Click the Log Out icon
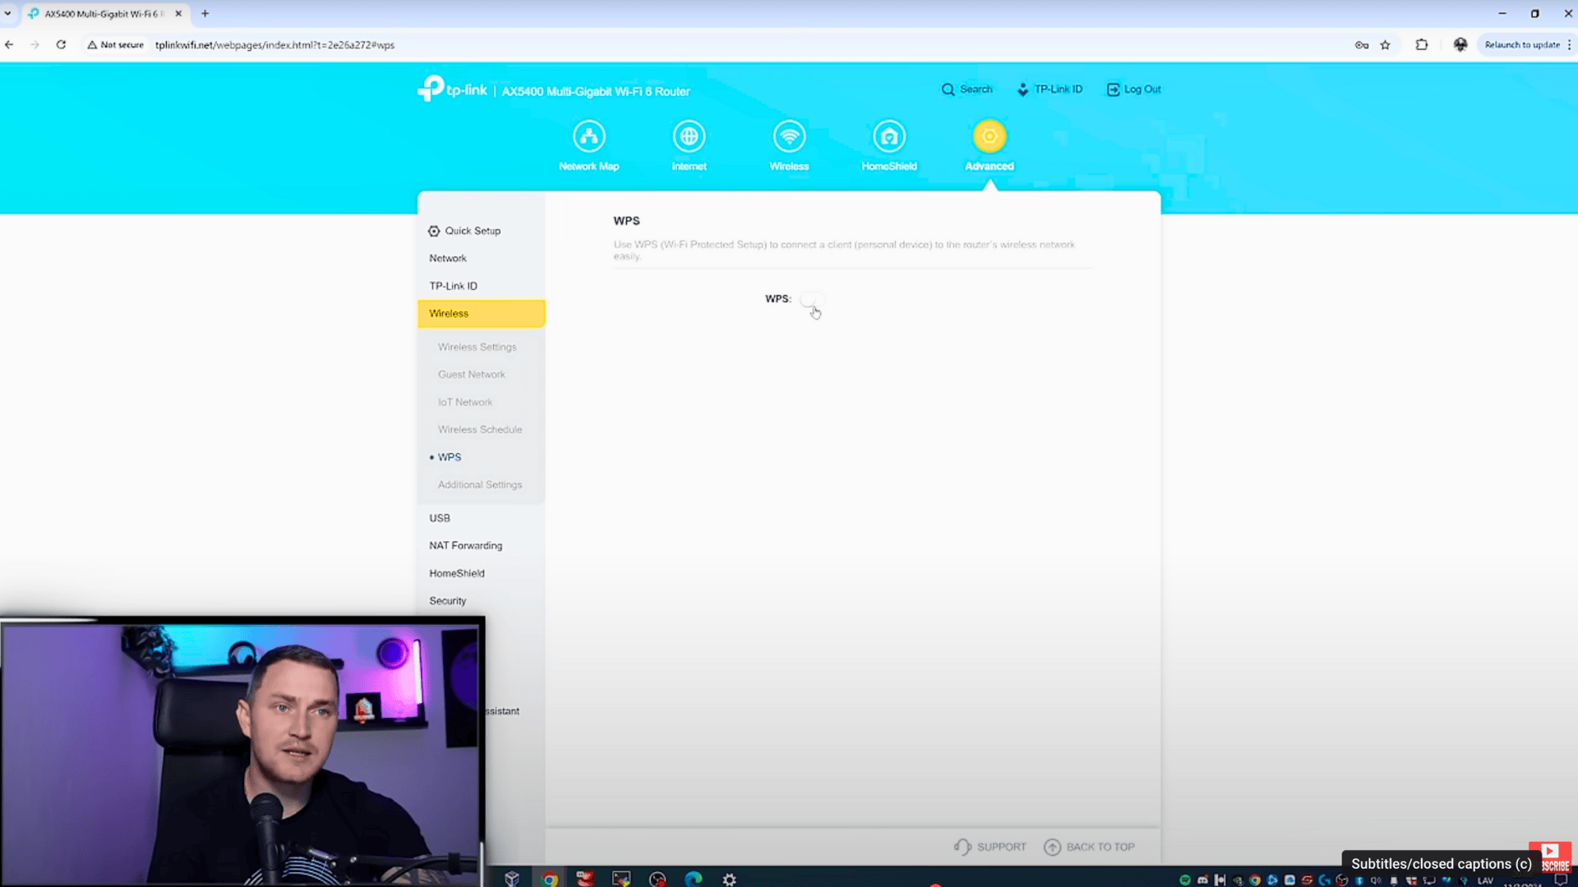The height and width of the screenshot is (887, 1578). click(x=1113, y=90)
